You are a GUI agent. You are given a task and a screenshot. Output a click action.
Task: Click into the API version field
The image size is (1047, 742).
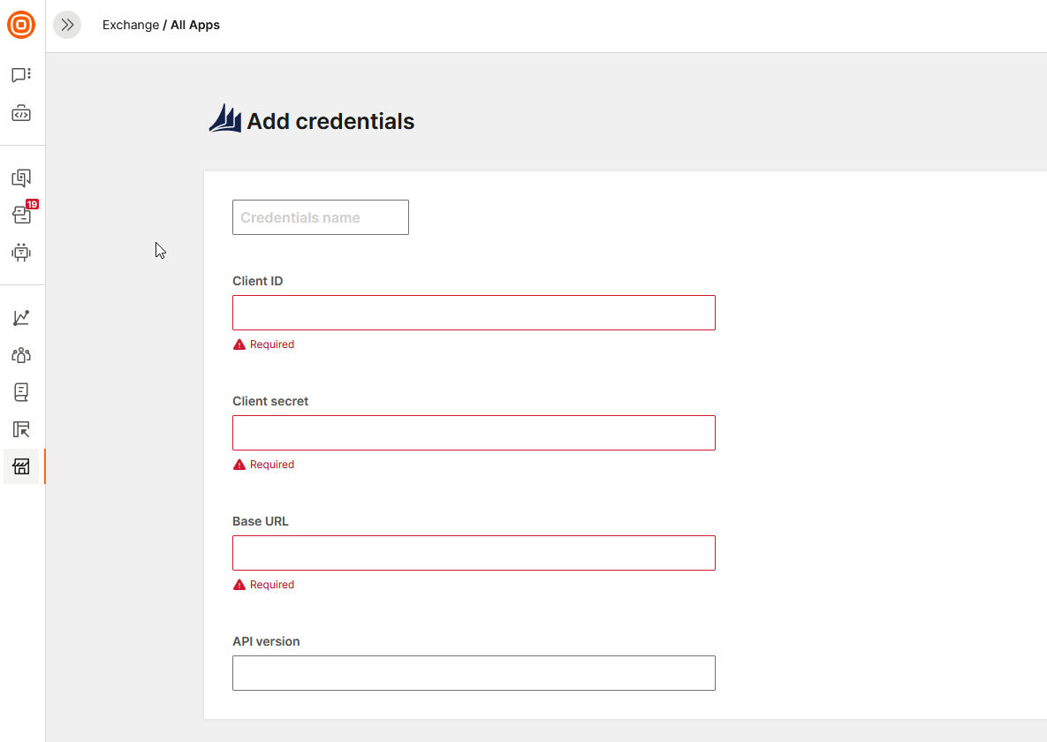(474, 673)
